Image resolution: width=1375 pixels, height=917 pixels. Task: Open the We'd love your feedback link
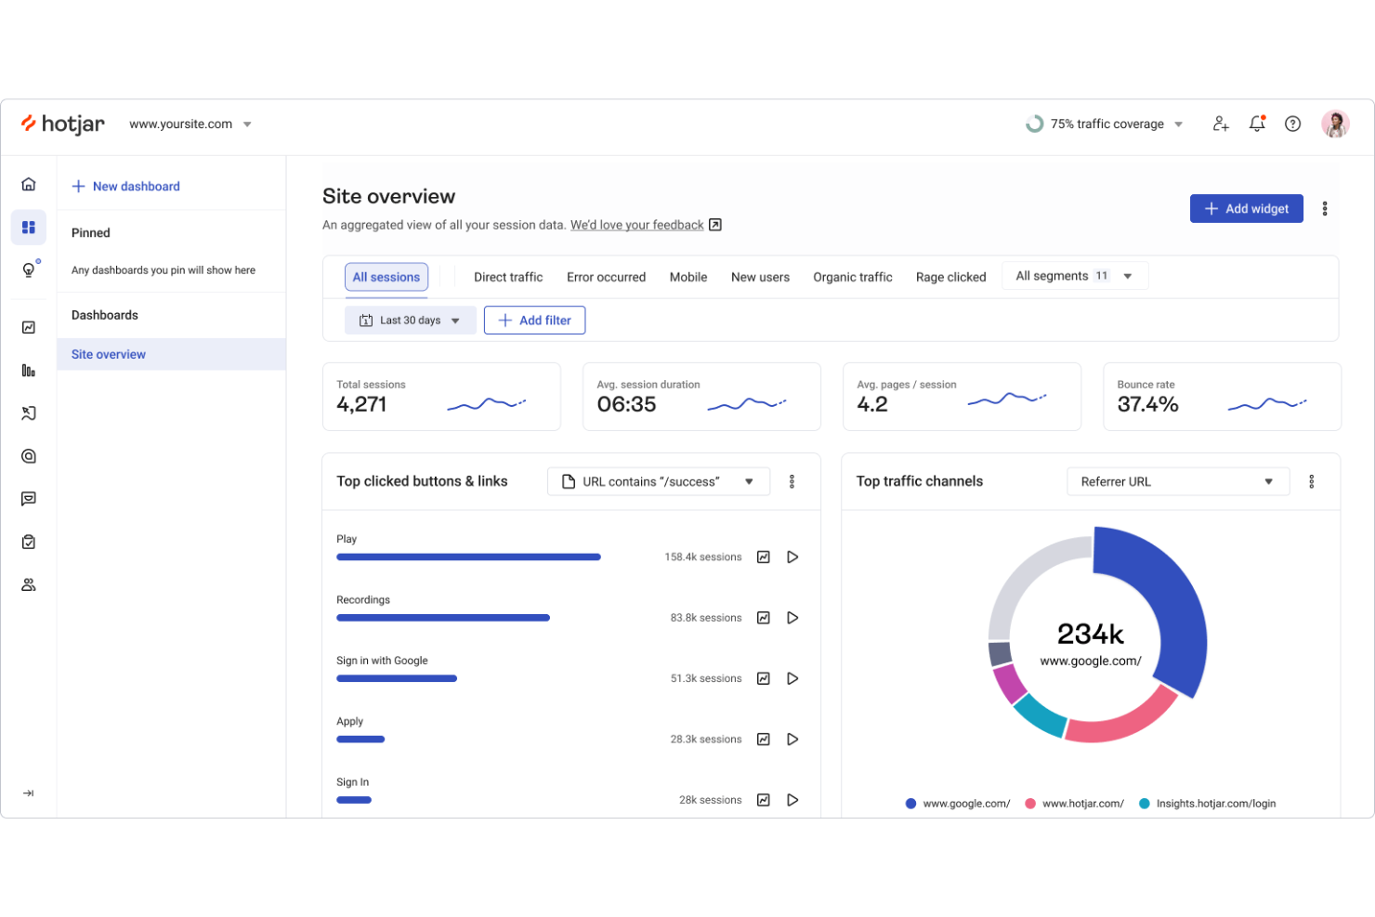pos(636,224)
